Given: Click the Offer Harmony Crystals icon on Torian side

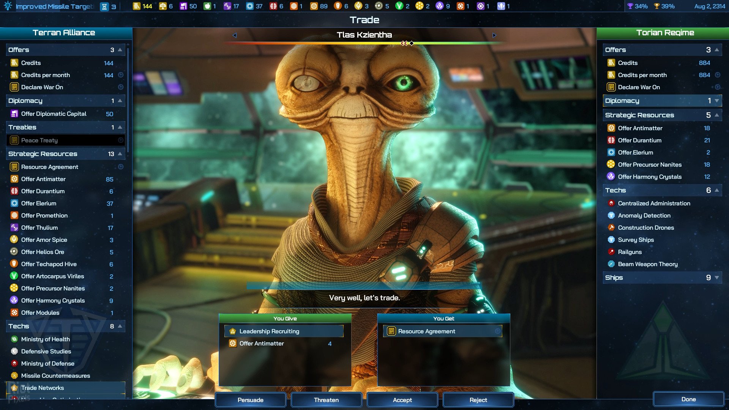Looking at the screenshot, I should tap(611, 177).
